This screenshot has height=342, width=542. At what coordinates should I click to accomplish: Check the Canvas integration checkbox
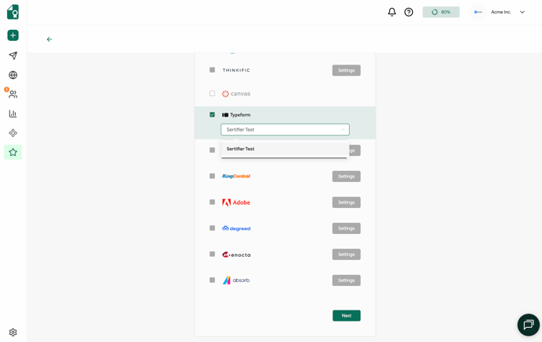click(212, 94)
